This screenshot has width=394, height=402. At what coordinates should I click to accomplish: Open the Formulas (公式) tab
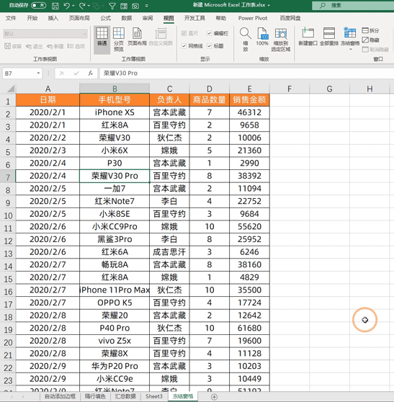(106, 18)
